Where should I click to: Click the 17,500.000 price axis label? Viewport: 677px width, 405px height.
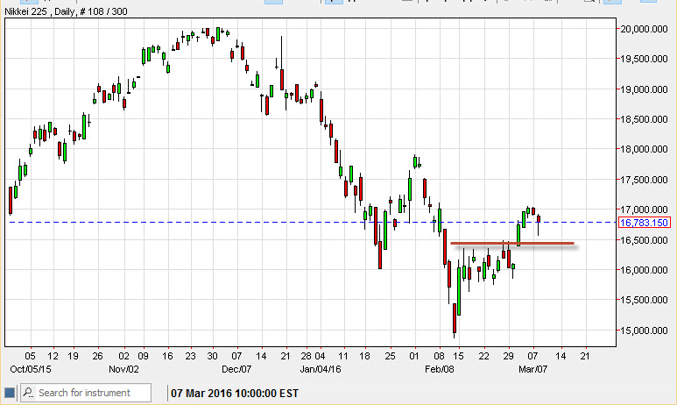[645, 180]
